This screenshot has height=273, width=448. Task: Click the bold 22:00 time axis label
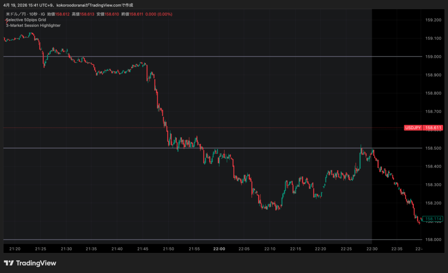[x=219, y=248]
